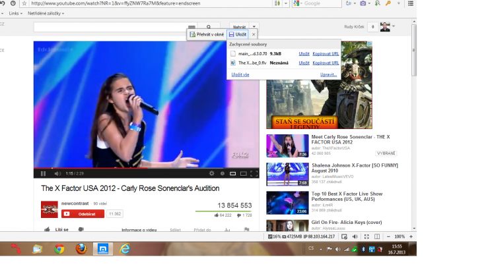
Task: Select file icon of The X..be_0.flv
Action: [233, 63]
